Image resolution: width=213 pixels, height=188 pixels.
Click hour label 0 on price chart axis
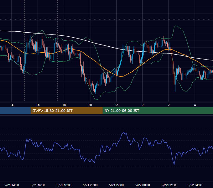click(x=143, y=105)
